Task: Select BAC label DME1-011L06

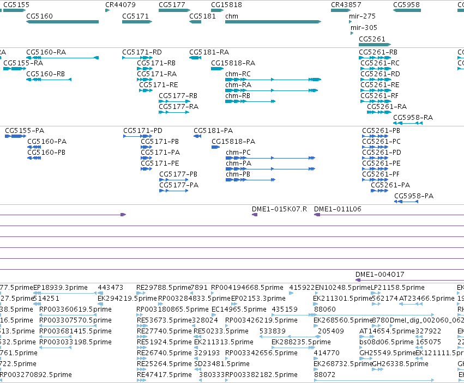Action: click(x=338, y=209)
